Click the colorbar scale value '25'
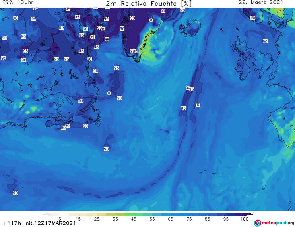 point(97,219)
